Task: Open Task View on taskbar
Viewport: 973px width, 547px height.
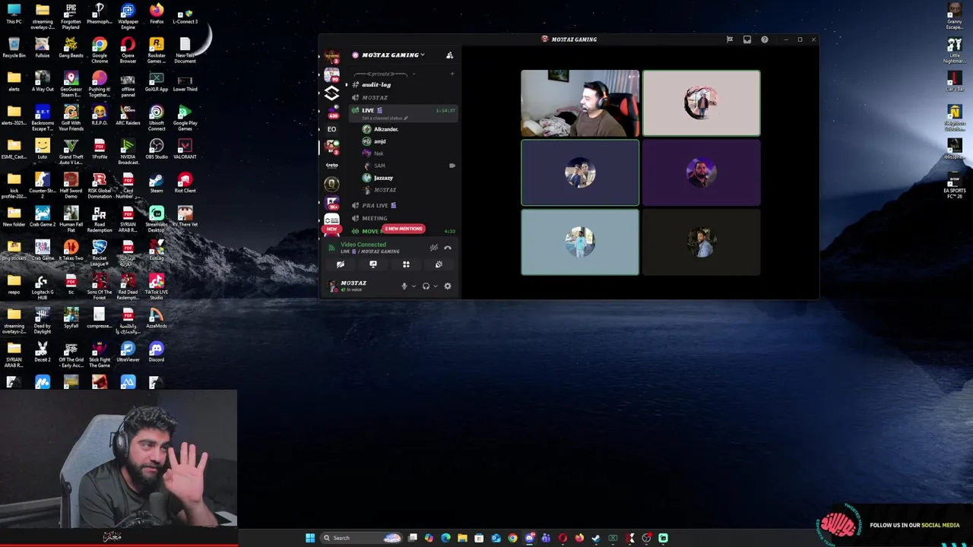Action: pyautogui.click(x=412, y=538)
